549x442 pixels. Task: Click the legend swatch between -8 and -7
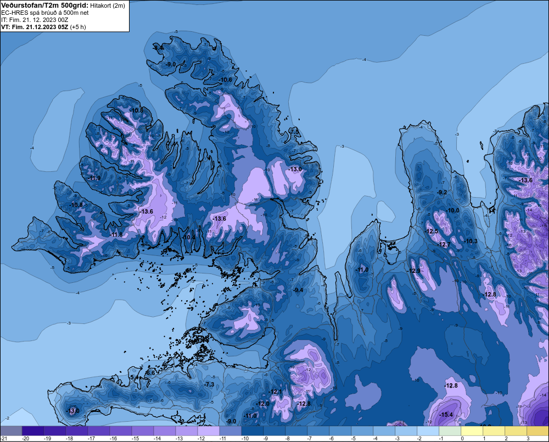(296, 430)
